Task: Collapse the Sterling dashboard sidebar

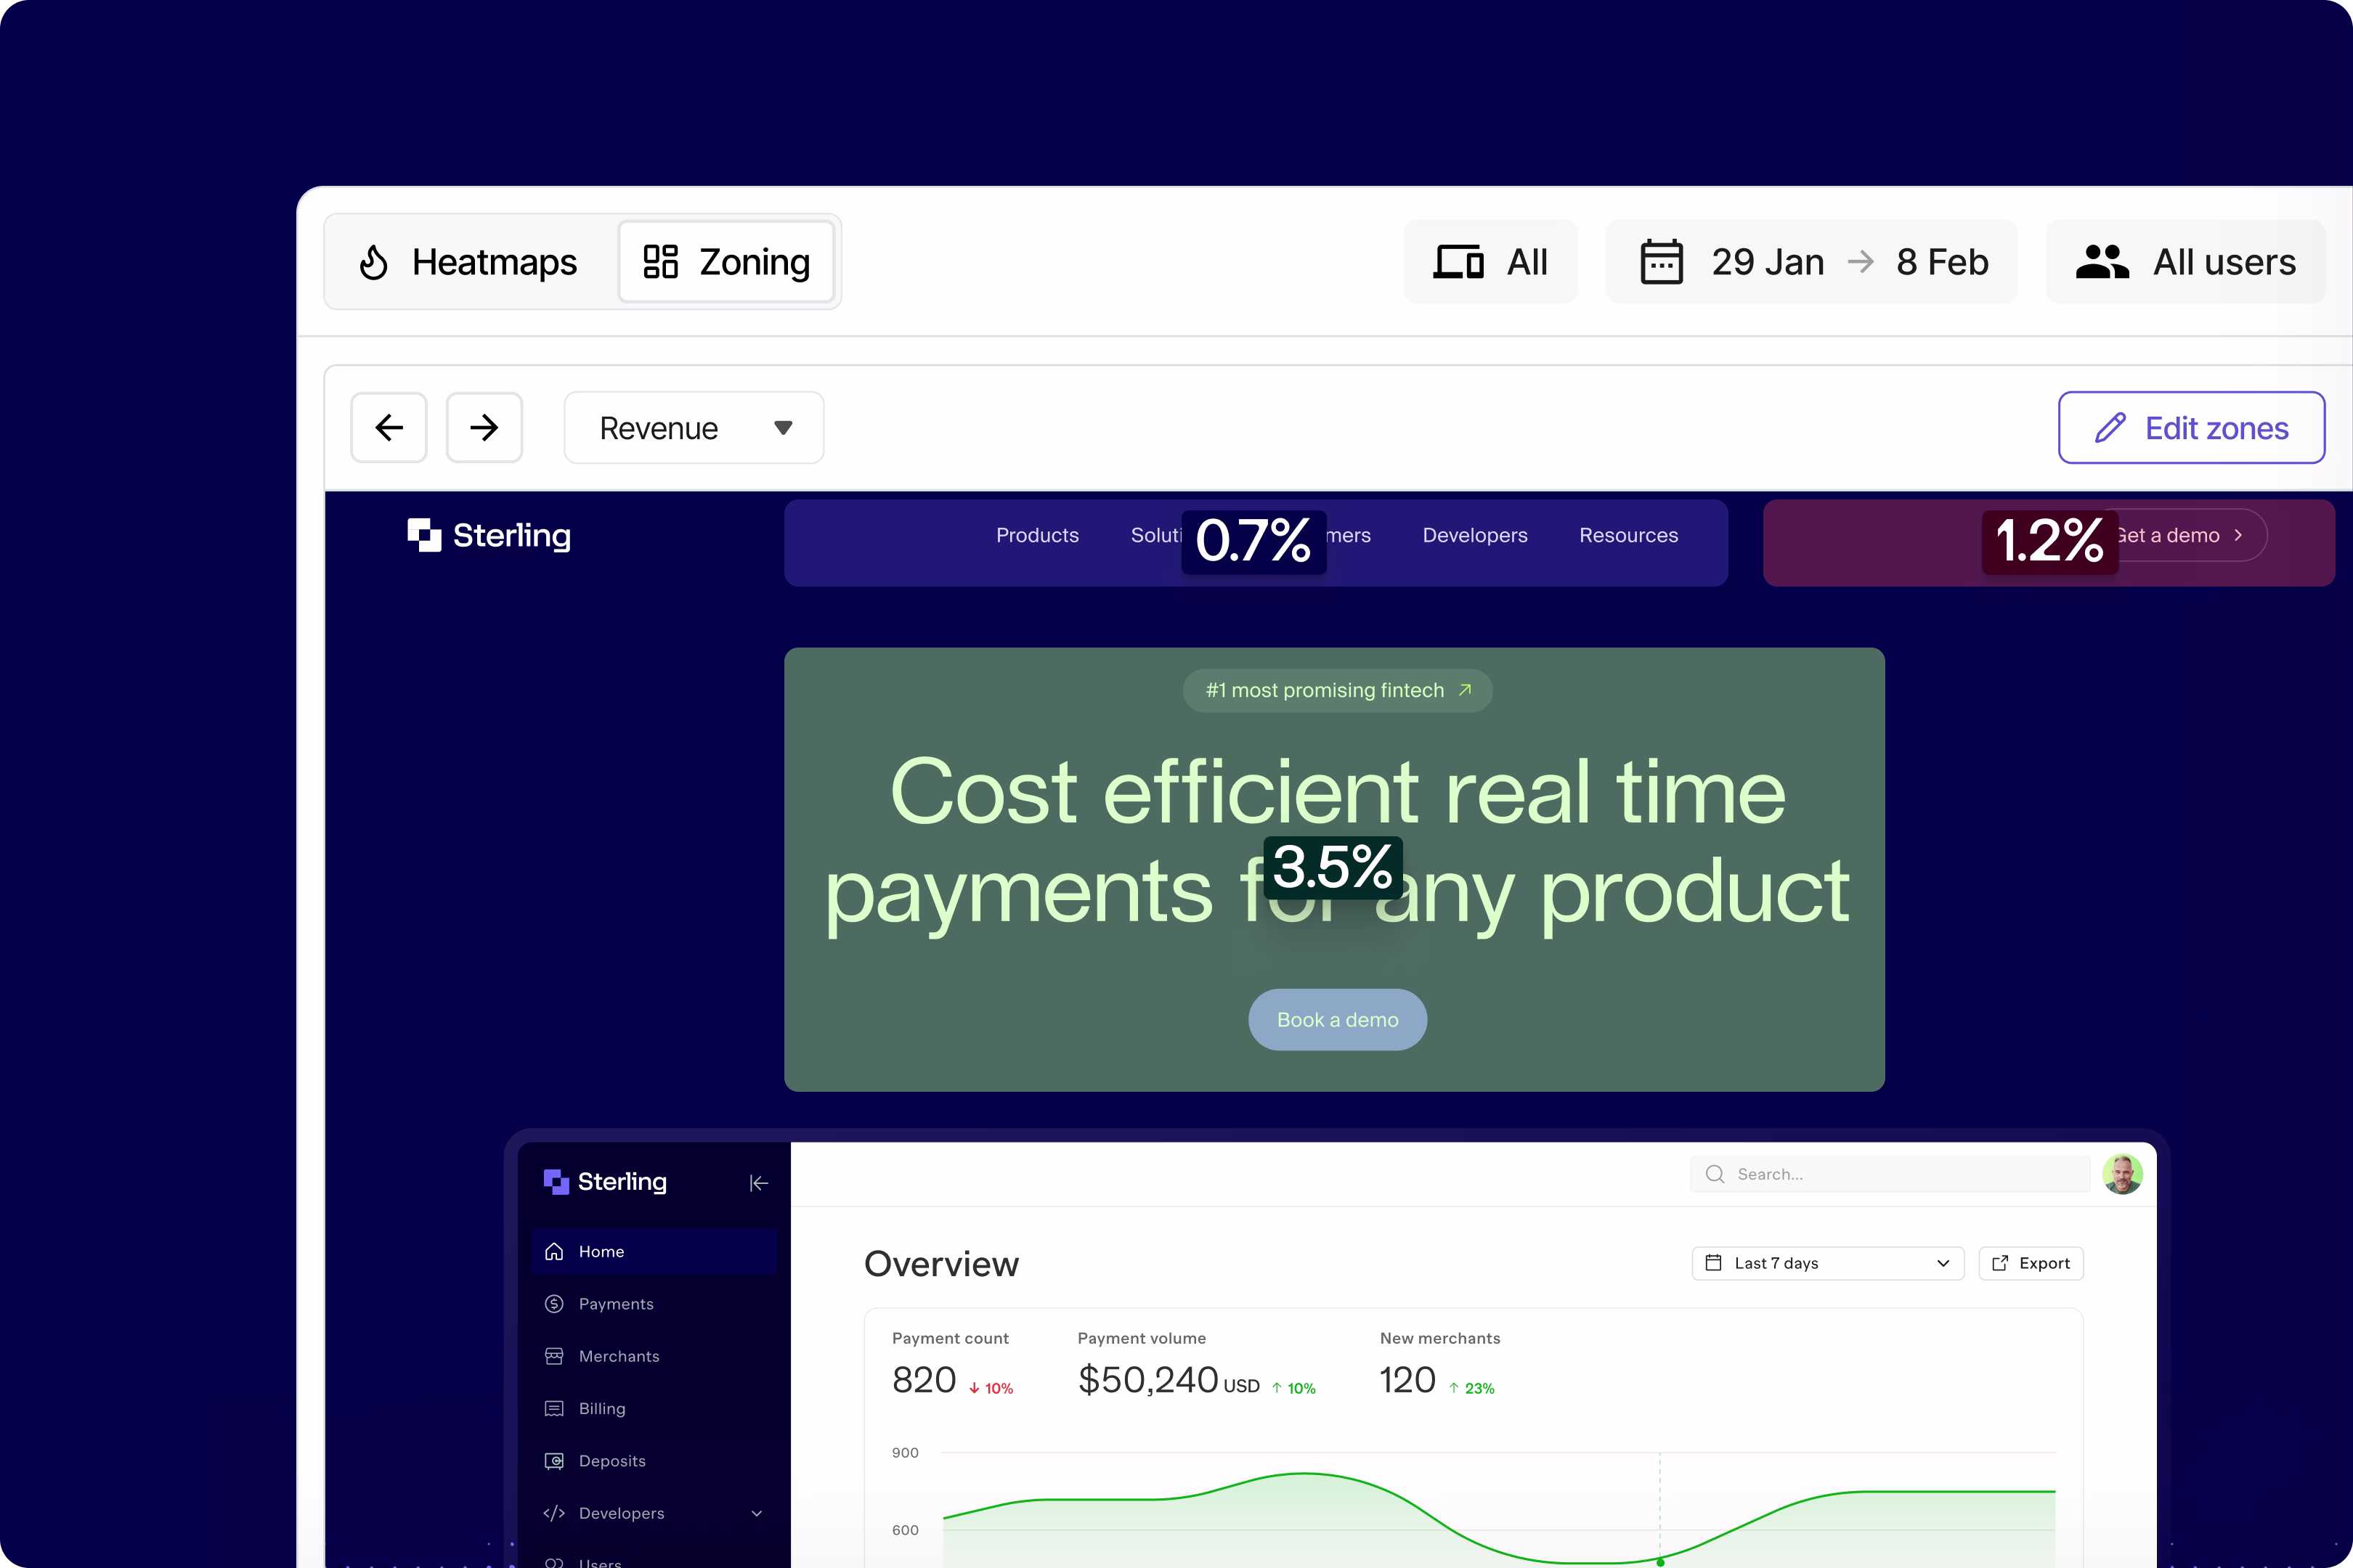Action: point(758,1182)
